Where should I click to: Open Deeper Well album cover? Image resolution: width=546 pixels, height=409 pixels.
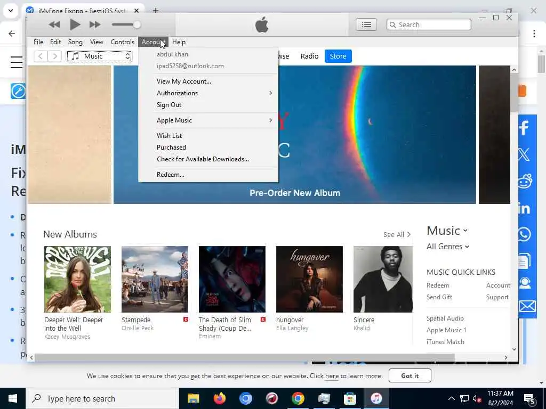tap(77, 279)
